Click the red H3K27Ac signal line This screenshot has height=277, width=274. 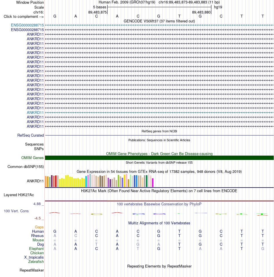(x=159, y=201)
